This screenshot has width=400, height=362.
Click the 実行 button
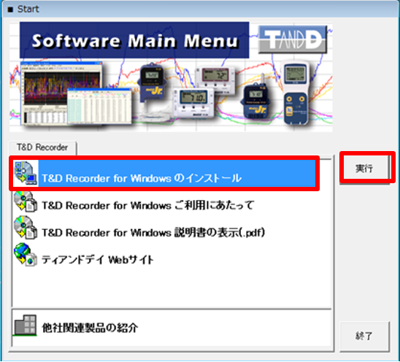[364, 169]
